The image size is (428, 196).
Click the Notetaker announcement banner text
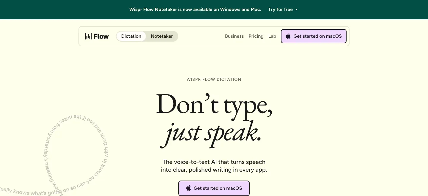tap(195, 10)
